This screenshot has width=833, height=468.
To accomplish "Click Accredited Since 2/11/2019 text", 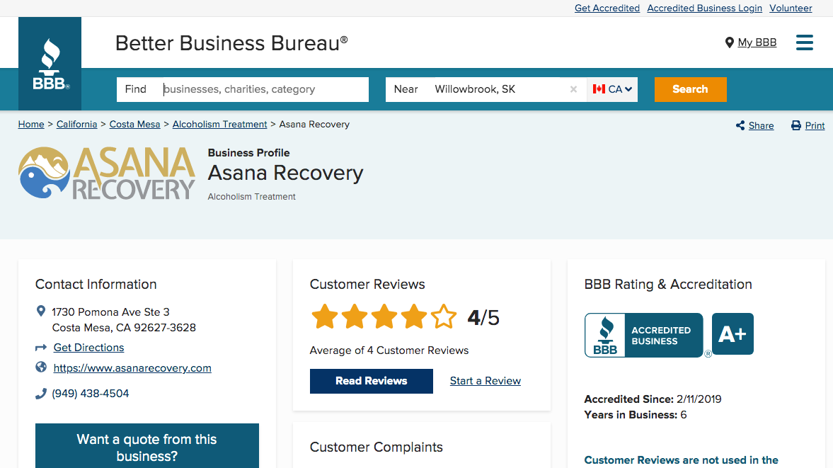I will click(653, 399).
